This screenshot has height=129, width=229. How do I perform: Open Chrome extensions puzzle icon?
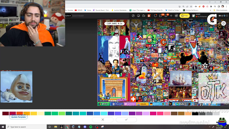pos(211,6)
